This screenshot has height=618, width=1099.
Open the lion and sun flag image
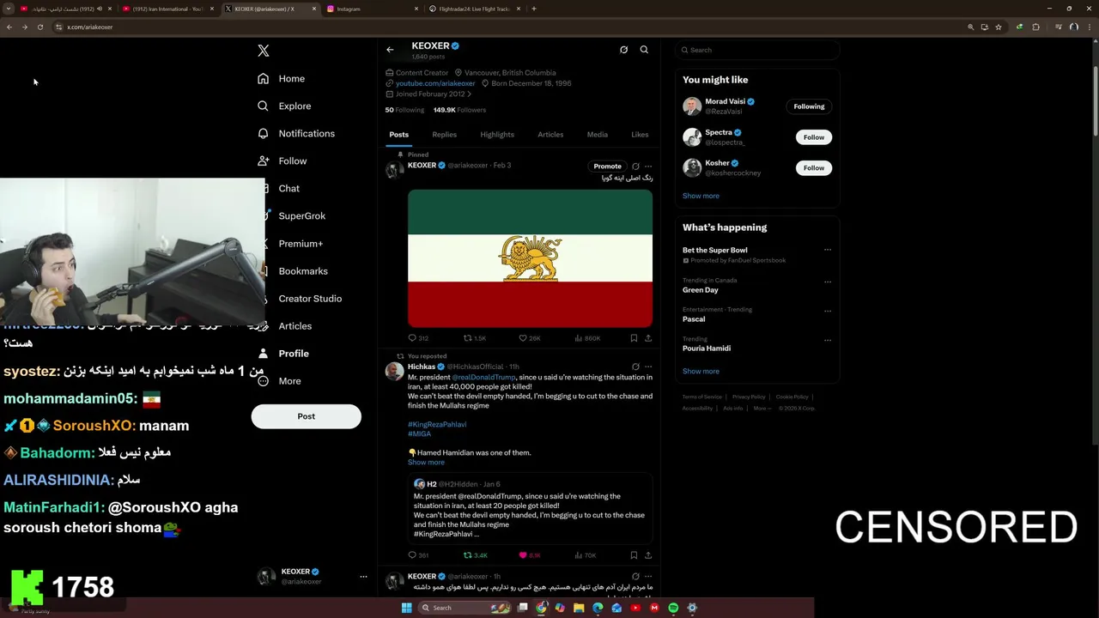(x=530, y=258)
